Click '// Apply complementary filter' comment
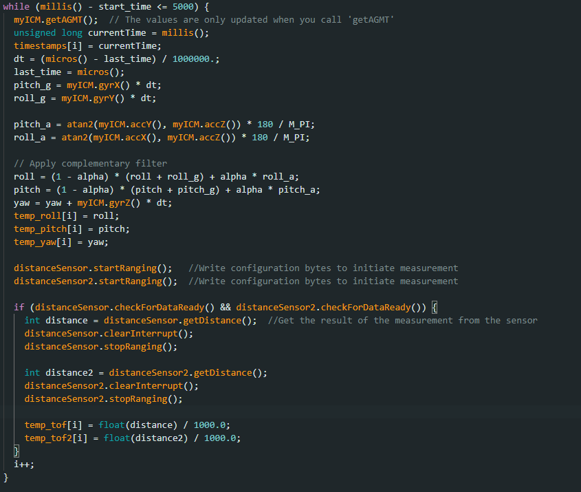 pos(90,164)
